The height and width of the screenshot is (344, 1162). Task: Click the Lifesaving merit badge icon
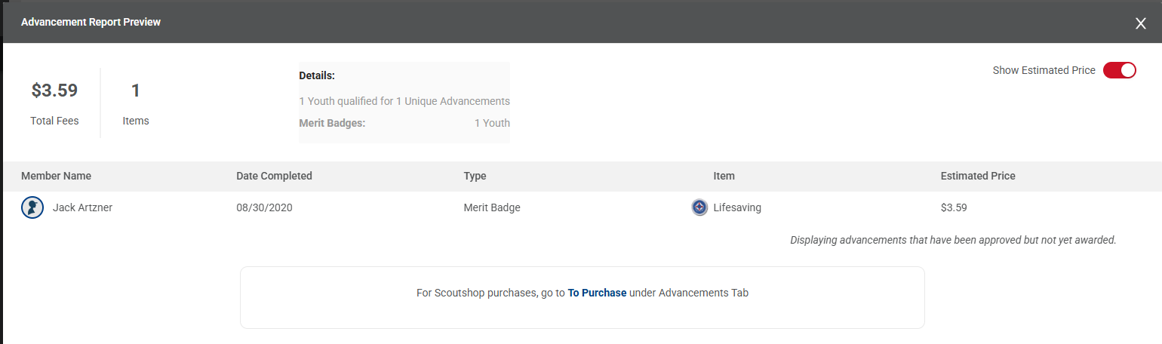pyautogui.click(x=699, y=207)
